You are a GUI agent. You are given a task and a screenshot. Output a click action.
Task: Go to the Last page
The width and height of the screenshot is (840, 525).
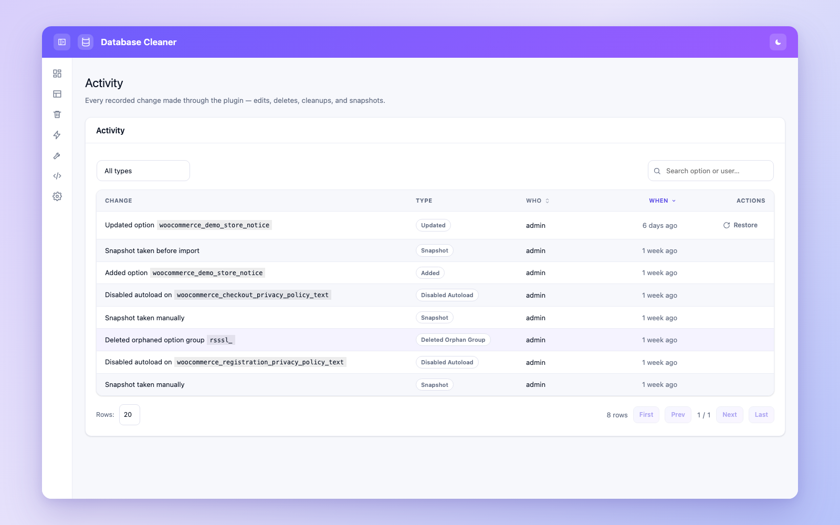pos(761,415)
